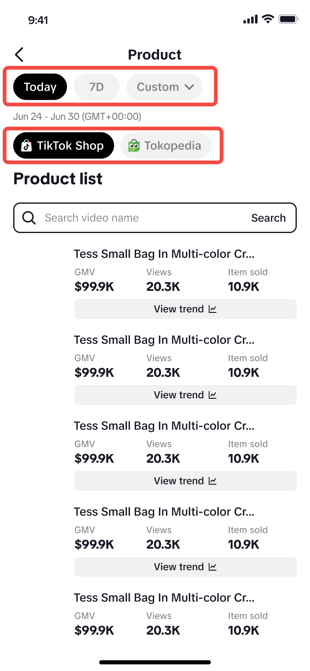Select the TikTok Shop tab

(x=64, y=145)
